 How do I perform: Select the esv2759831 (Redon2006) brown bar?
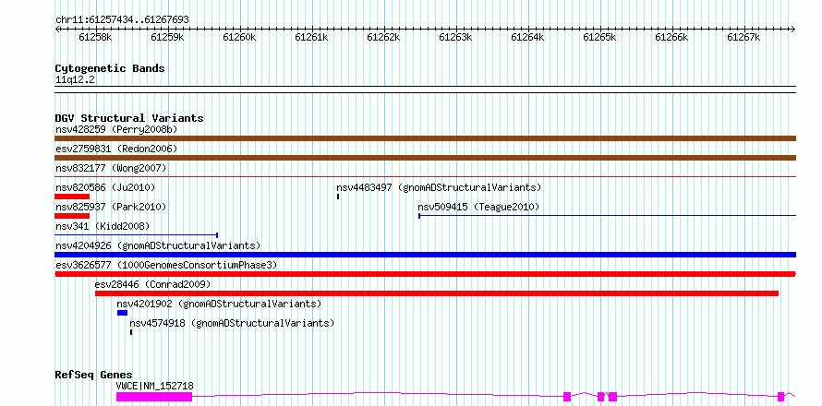pyautogui.click(x=425, y=158)
